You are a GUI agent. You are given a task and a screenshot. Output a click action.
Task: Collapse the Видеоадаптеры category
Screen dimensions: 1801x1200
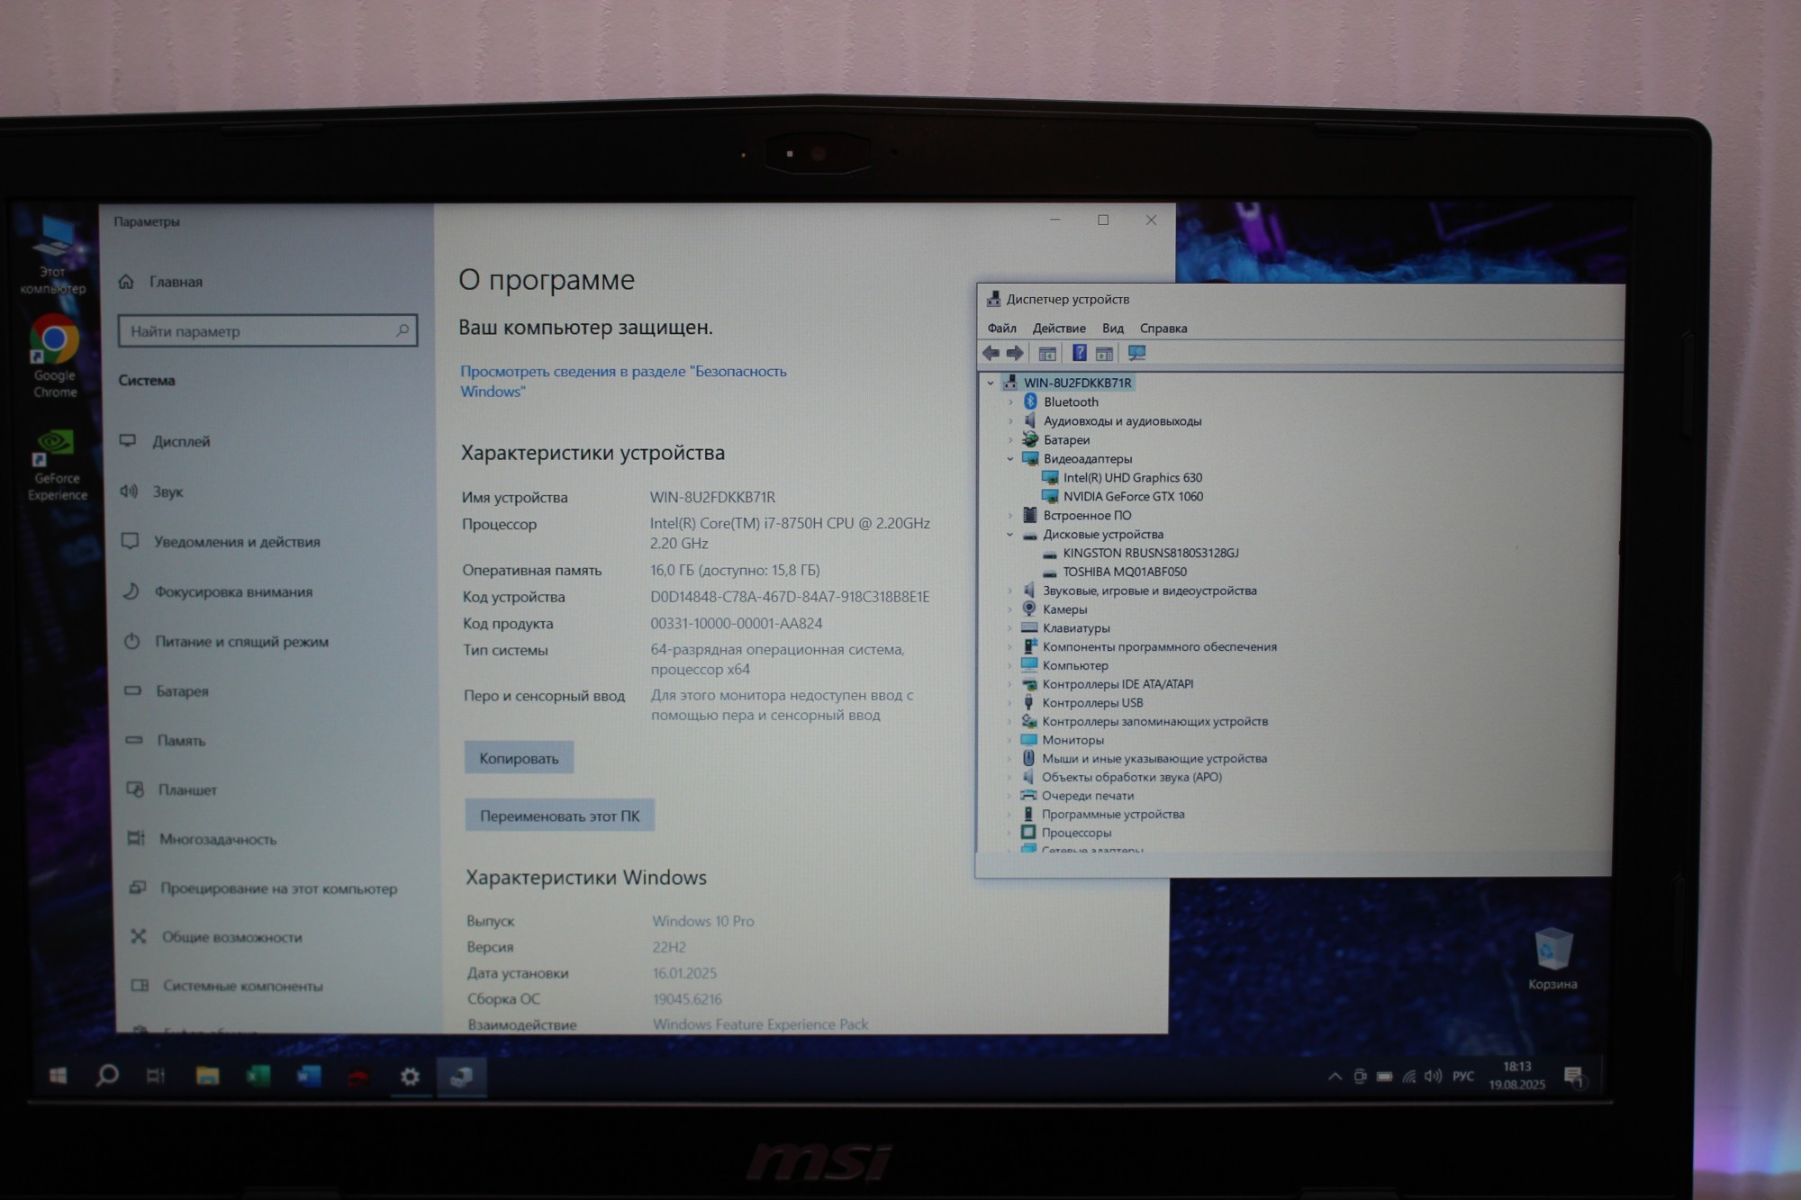coord(1010,459)
